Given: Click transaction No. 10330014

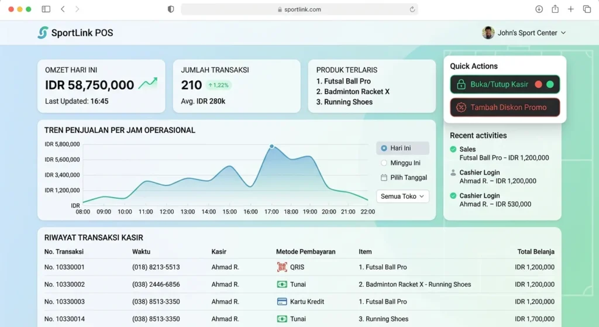Looking at the screenshot, I should [x=64, y=319].
